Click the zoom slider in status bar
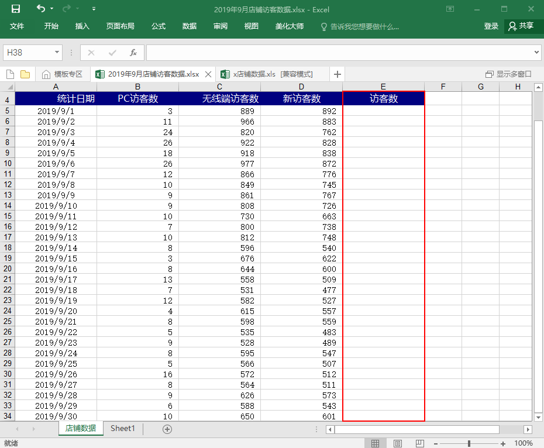 [469, 443]
